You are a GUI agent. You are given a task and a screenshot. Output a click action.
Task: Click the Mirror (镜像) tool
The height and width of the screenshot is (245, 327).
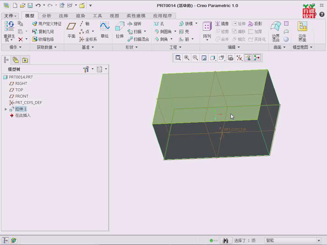pos(222,24)
